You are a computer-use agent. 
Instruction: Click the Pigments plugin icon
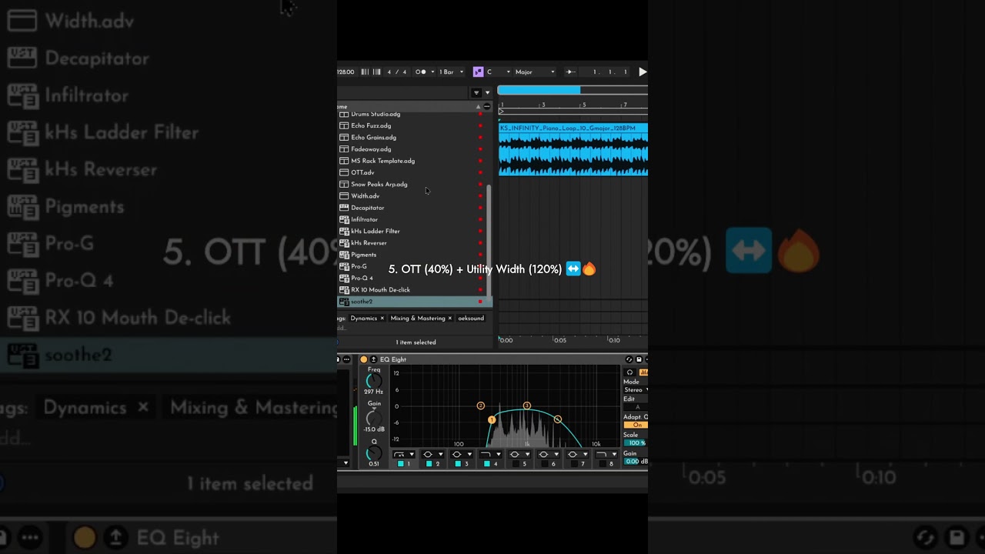tap(344, 255)
